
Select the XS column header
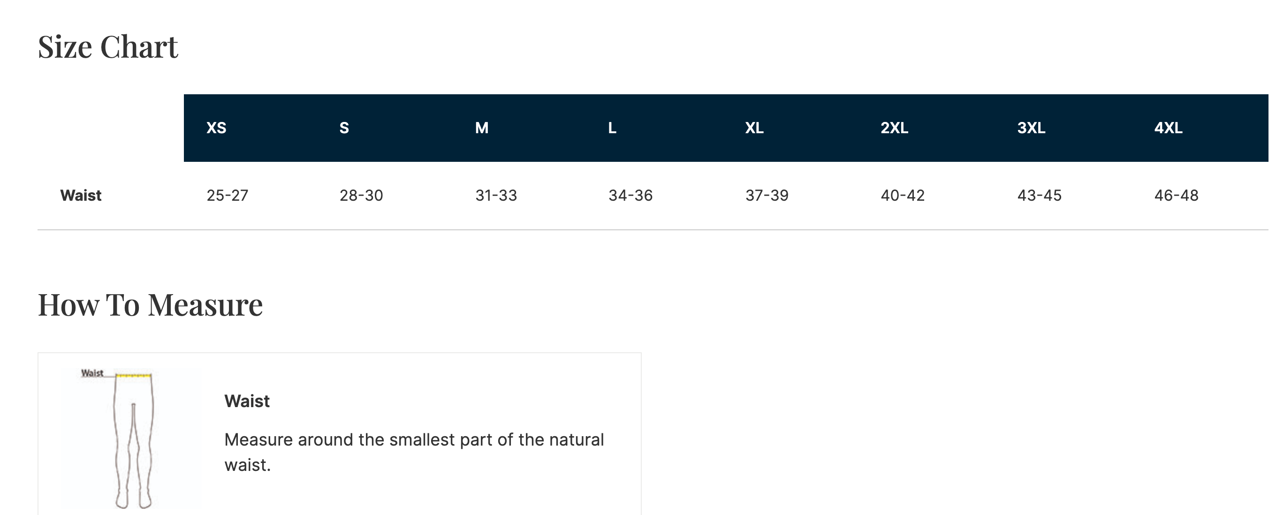[216, 128]
